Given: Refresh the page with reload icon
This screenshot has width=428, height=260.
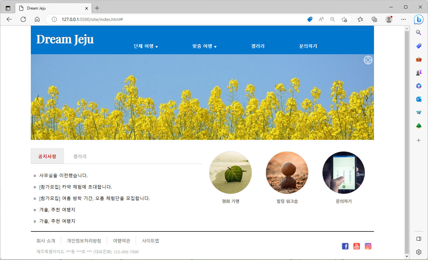Looking at the screenshot, I should tap(23, 19).
